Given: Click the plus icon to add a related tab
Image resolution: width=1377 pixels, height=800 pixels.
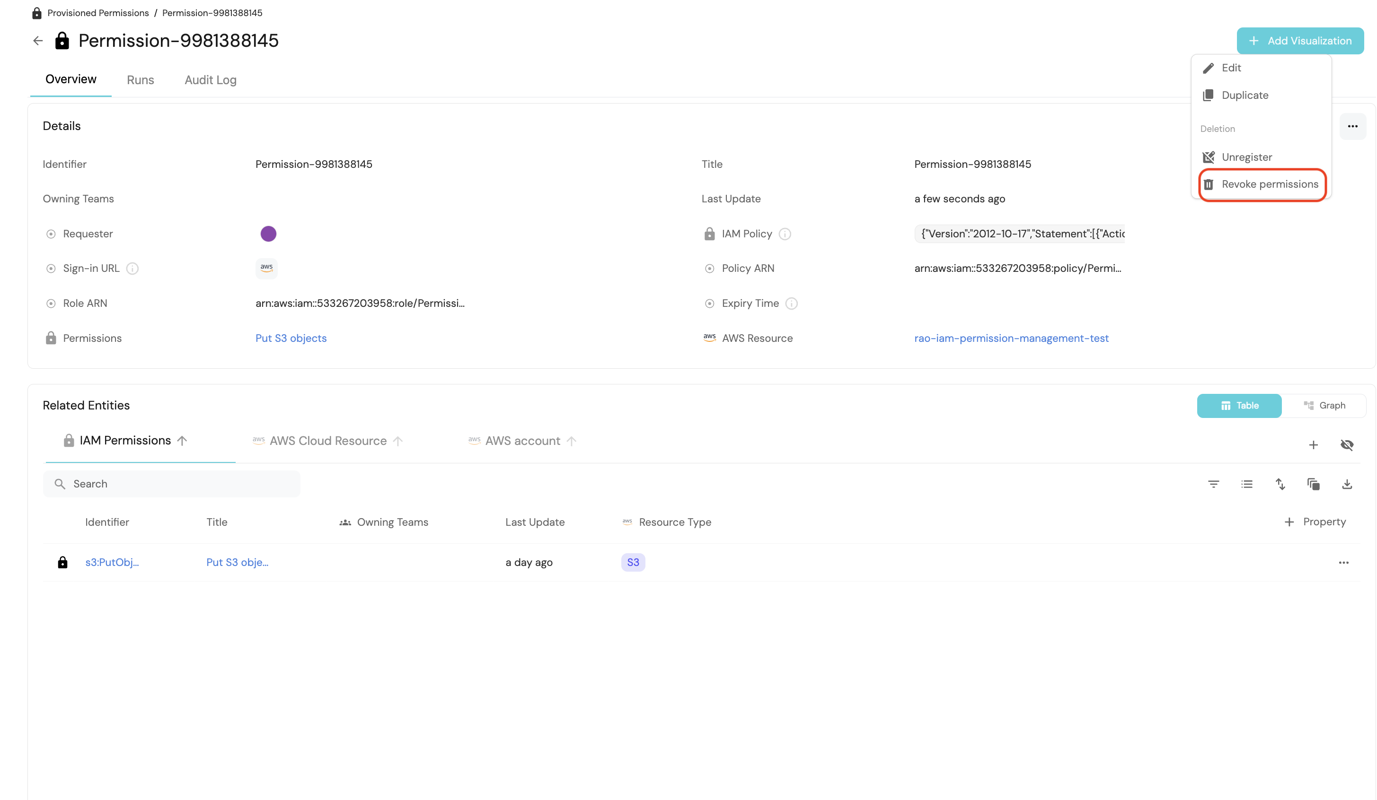Looking at the screenshot, I should click(x=1313, y=445).
